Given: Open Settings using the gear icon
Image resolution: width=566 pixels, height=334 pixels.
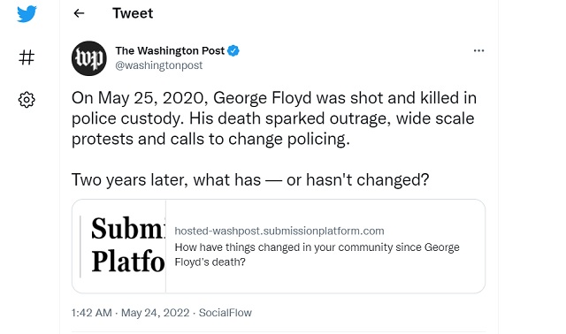Looking at the screenshot, I should pyautogui.click(x=27, y=100).
